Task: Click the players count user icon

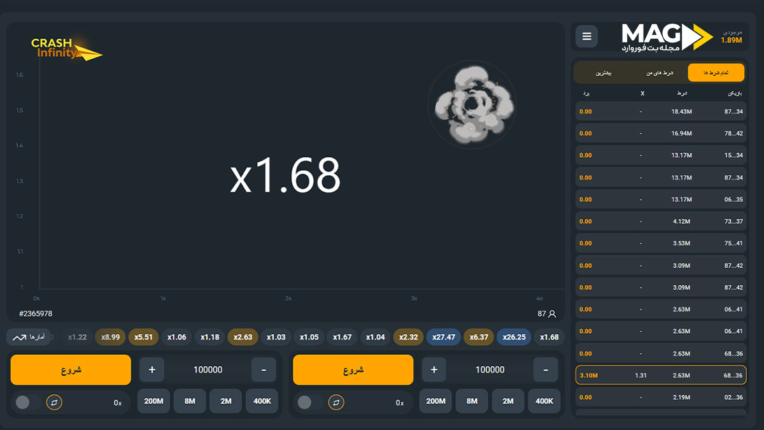Action: [552, 314]
